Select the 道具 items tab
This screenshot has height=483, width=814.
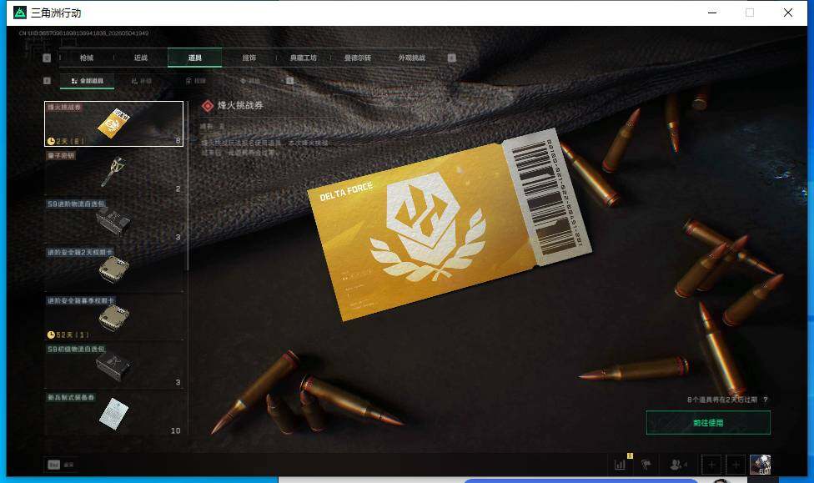(194, 58)
